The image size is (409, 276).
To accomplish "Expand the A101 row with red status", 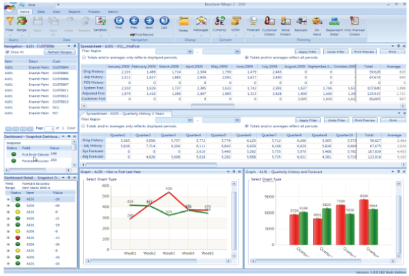I will point(8,238).
